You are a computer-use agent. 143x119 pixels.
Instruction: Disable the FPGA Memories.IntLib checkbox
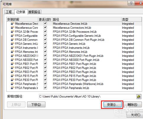(x=45, y=52)
